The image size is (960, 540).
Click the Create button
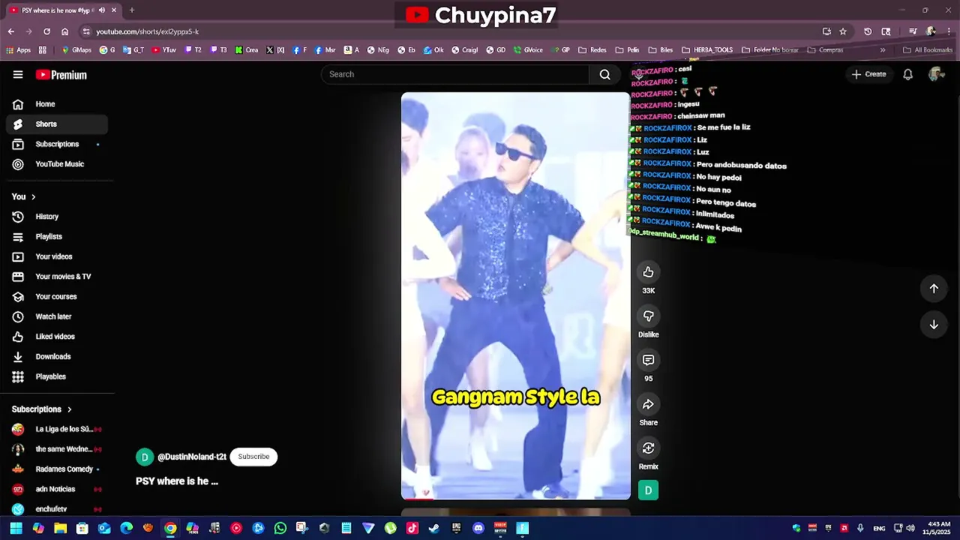click(x=869, y=74)
